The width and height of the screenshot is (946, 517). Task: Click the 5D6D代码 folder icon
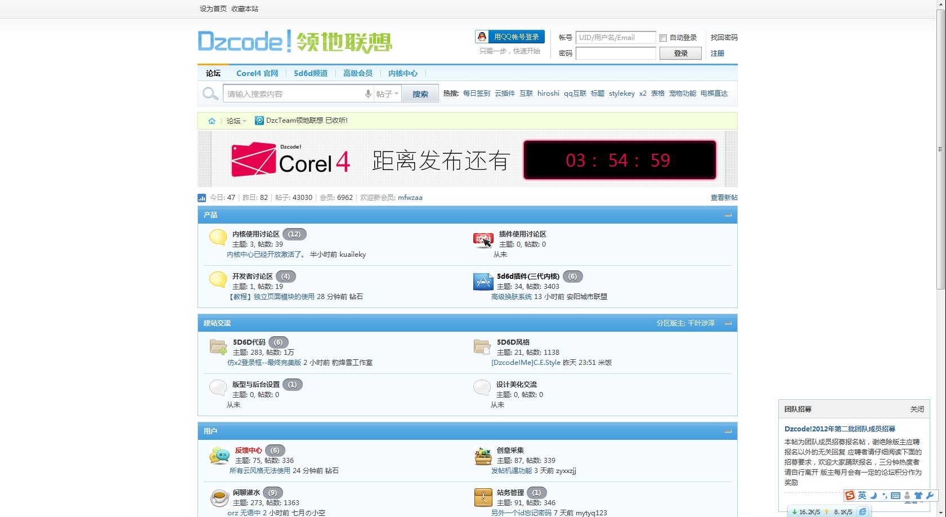[x=218, y=346]
